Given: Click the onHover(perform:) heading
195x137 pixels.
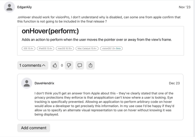Looking at the screenshot, I should (x=50, y=31).
